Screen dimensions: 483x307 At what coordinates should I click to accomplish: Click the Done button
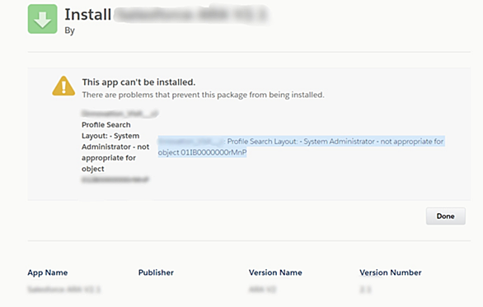tap(445, 216)
